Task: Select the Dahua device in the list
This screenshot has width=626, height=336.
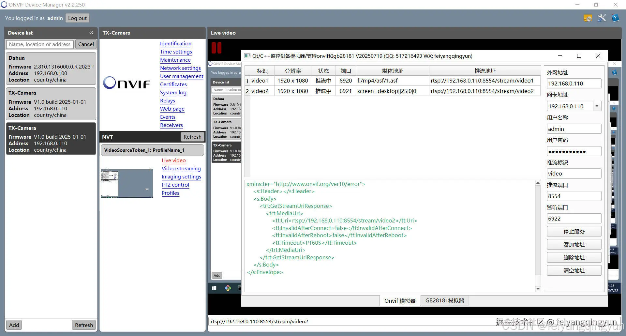Action: [51, 69]
